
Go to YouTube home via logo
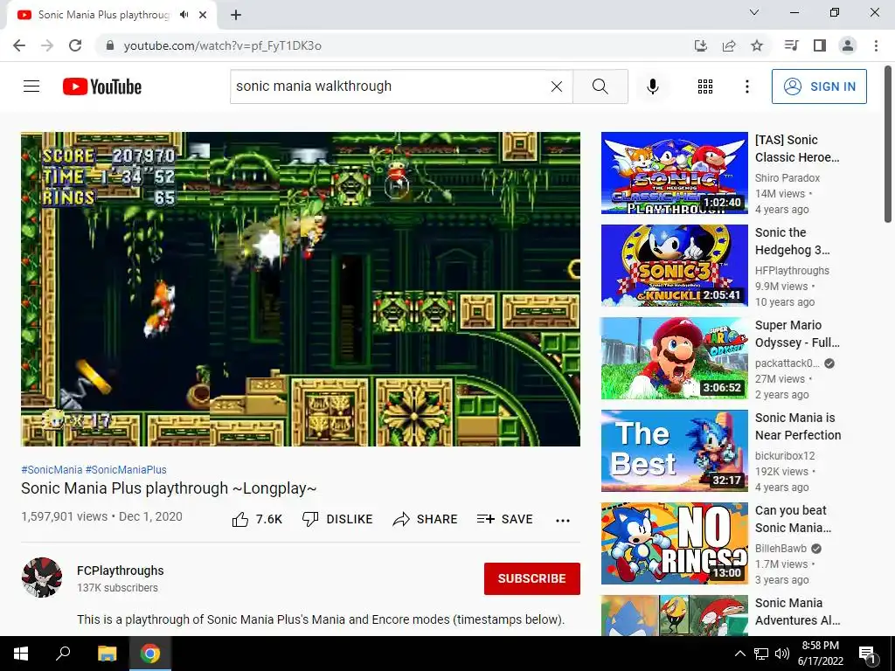tap(102, 86)
